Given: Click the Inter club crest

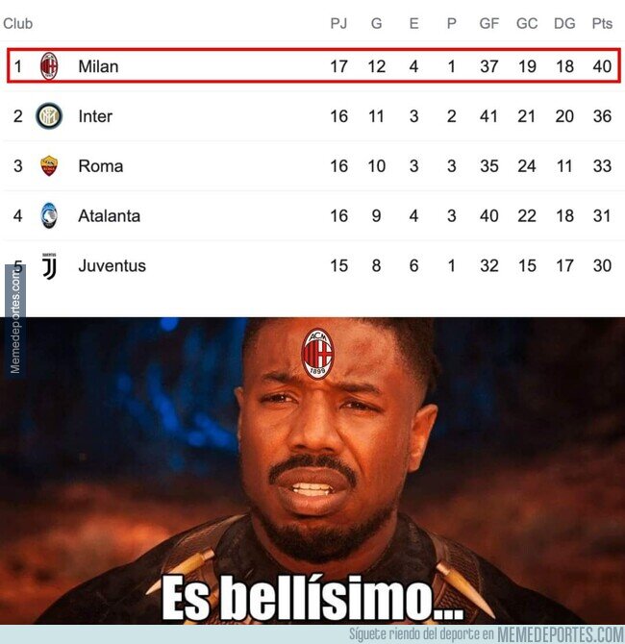Looking at the screenshot, I should click(x=49, y=116).
